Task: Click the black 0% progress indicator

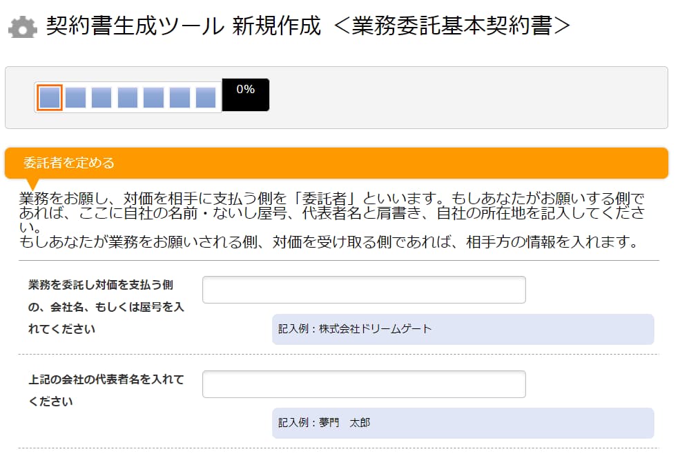Action: pos(246,95)
